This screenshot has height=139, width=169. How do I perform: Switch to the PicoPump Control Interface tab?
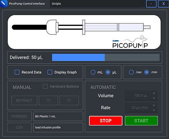(27, 3)
